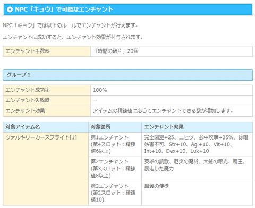Click the 黒翼の使徒 effect cell
Screen dimensions: 255x208
point(197,193)
